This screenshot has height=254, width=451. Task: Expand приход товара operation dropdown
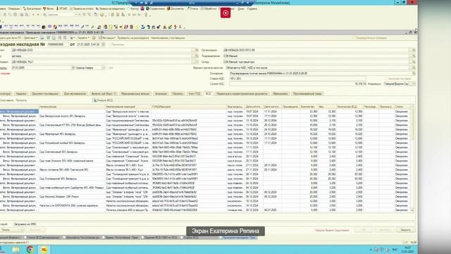pos(103,68)
